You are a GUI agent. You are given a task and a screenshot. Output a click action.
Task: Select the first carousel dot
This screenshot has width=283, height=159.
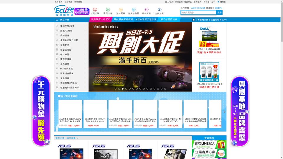pos(116,89)
